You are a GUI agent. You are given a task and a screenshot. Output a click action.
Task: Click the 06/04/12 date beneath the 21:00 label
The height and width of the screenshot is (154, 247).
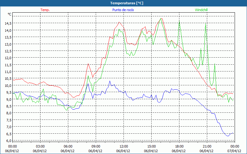pyautogui.click(x=206, y=151)
